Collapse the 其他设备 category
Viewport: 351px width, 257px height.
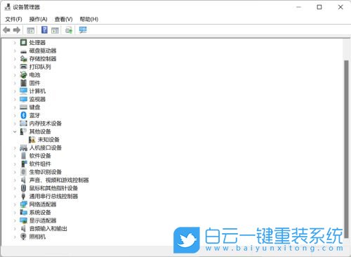coord(15,131)
